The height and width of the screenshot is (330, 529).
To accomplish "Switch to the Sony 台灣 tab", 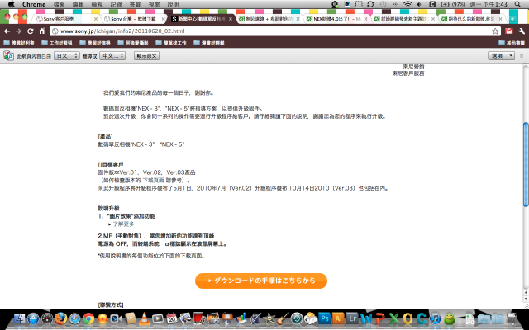I will (x=133, y=19).
